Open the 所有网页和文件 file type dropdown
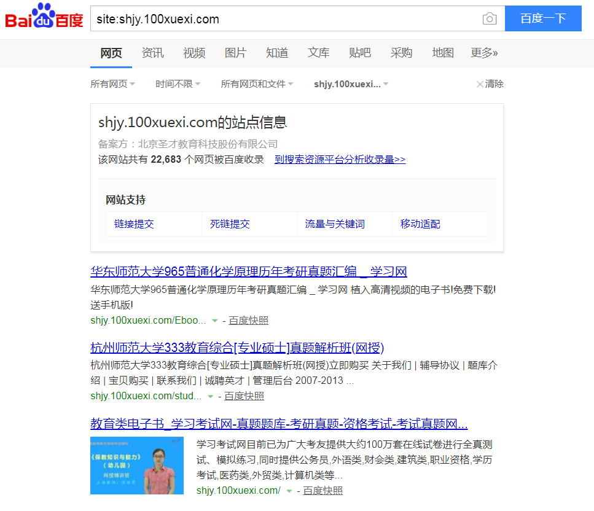 pyautogui.click(x=257, y=84)
